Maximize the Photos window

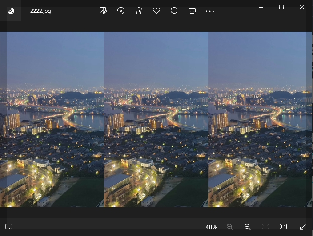pyautogui.click(x=281, y=8)
